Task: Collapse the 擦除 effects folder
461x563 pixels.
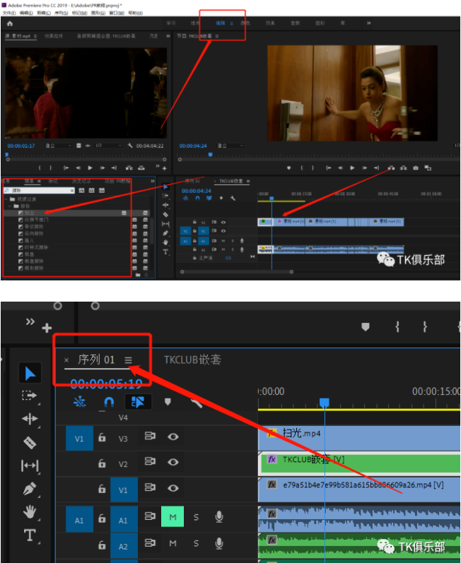Action: pos(10,206)
